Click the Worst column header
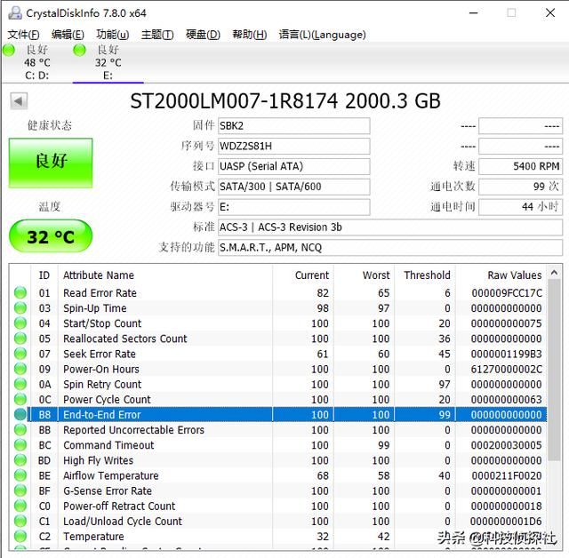 (364, 275)
